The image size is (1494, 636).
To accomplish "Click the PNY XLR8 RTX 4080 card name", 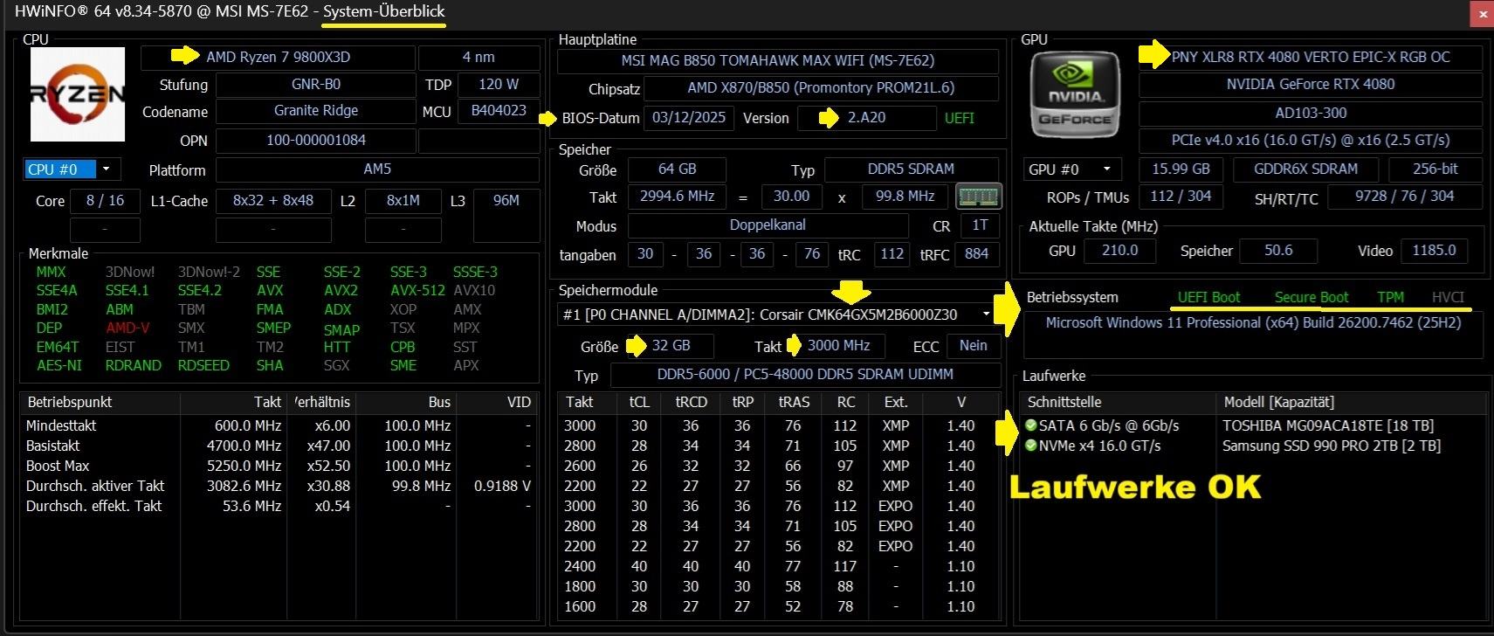I will [x=1311, y=58].
